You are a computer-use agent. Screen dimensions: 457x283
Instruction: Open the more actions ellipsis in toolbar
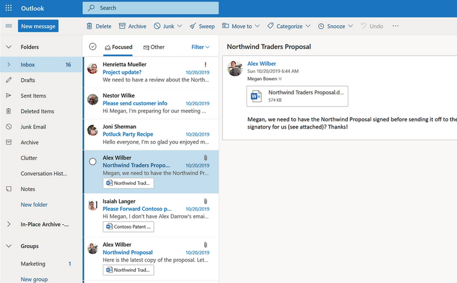396,26
